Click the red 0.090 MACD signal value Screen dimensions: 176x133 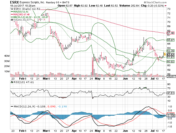51,106
